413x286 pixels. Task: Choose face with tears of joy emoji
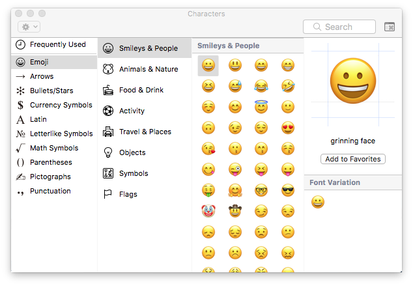[x=261, y=86]
